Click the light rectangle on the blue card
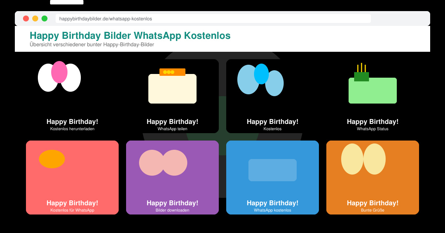Screen dimensions: 445x233 tap(273, 170)
